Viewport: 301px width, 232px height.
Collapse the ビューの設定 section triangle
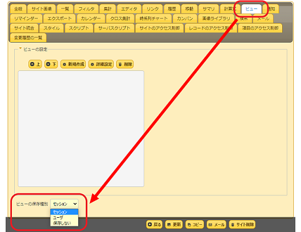click(x=20, y=48)
